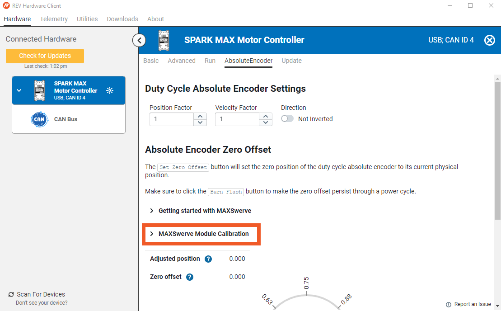The height and width of the screenshot is (311, 501).
Task: Close the SPARK MAX device panel
Action: pos(490,40)
